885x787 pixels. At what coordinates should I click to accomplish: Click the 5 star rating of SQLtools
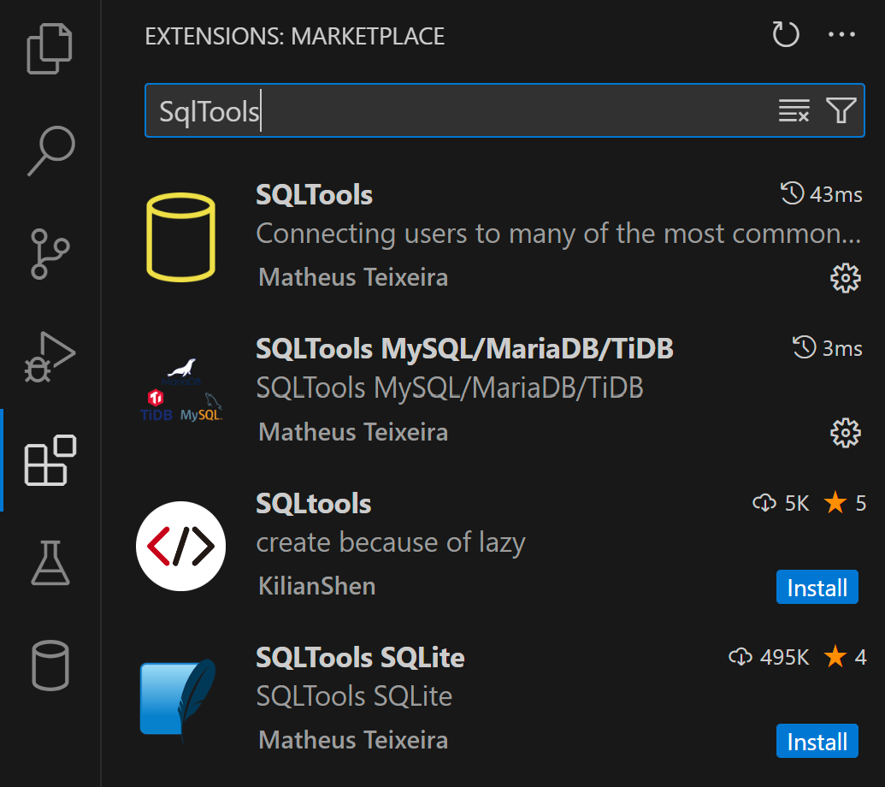845,503
